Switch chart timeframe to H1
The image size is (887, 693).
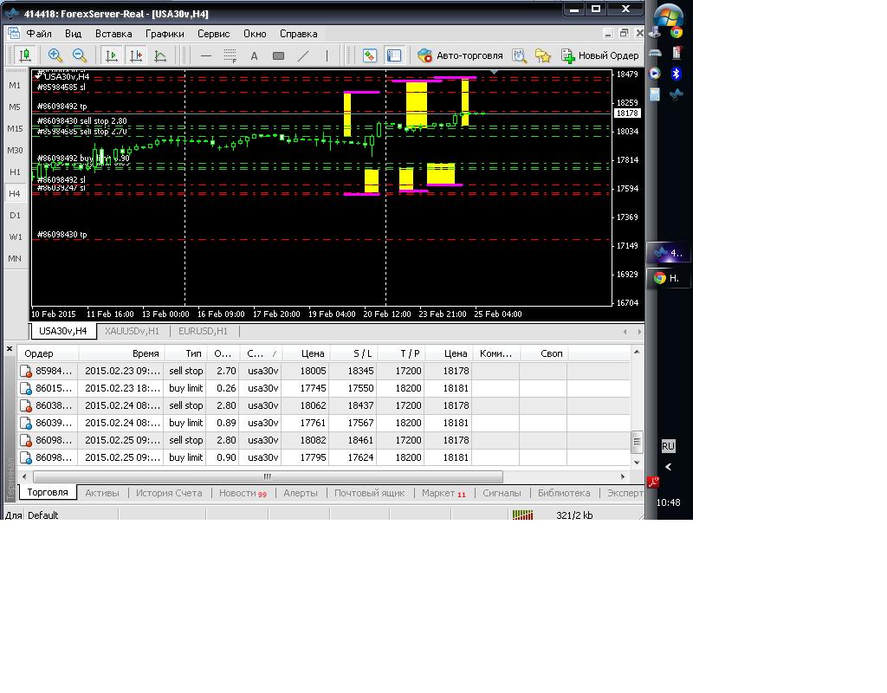coord(15,172)
